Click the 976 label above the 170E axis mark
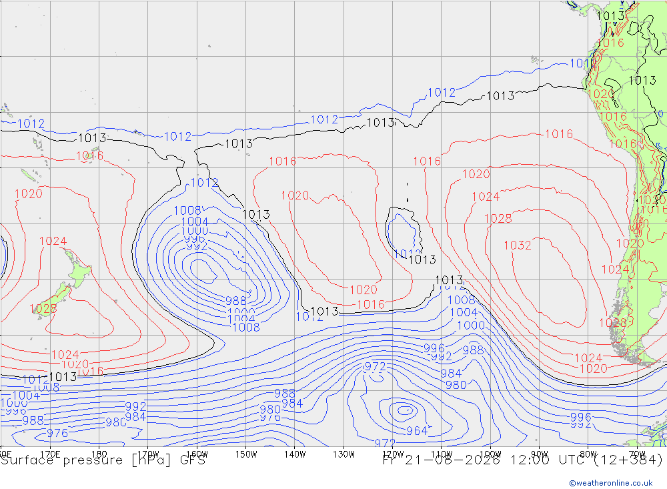Viewport: 667px width, 489px height. click(x=57, y=433)
